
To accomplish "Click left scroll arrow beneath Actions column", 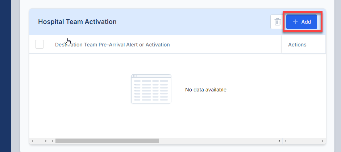I will tap(286, 141).
